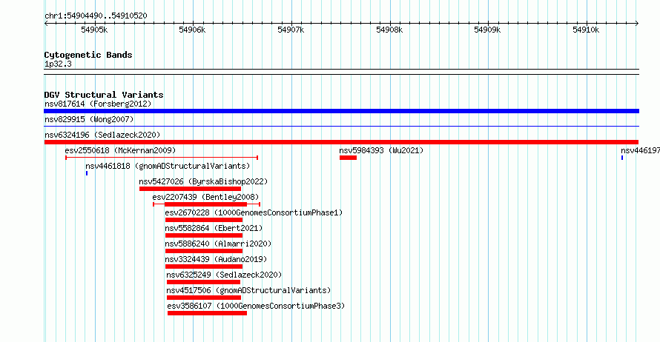Image resolution: width=660 pixels, height=342 pixels.
Task: Click the chr1:54904490..54910520 region label
Action: [x=96, y=16]
